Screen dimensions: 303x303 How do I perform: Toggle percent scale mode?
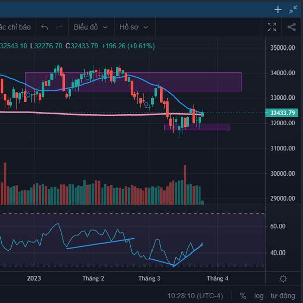pos(243,296)
